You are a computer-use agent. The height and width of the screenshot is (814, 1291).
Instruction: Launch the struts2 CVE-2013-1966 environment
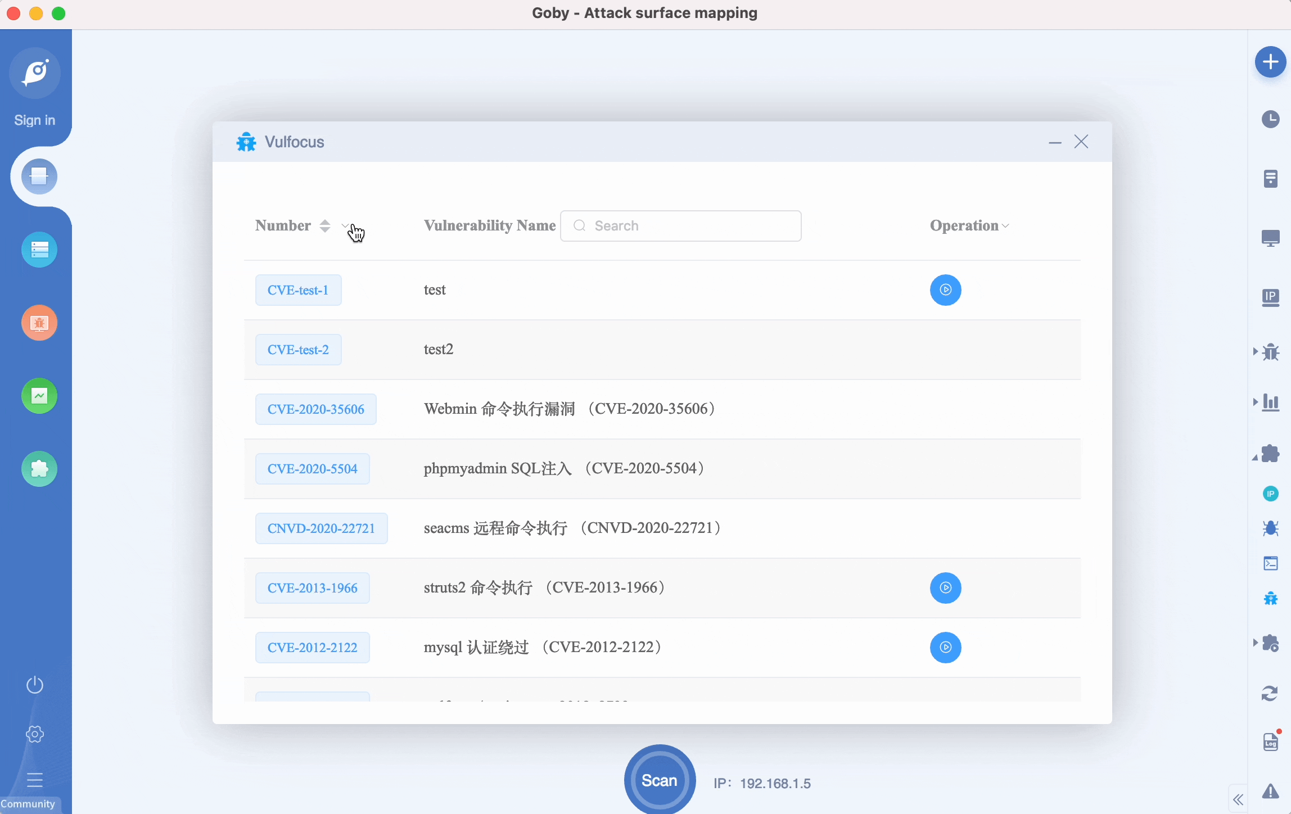(945, 588)
